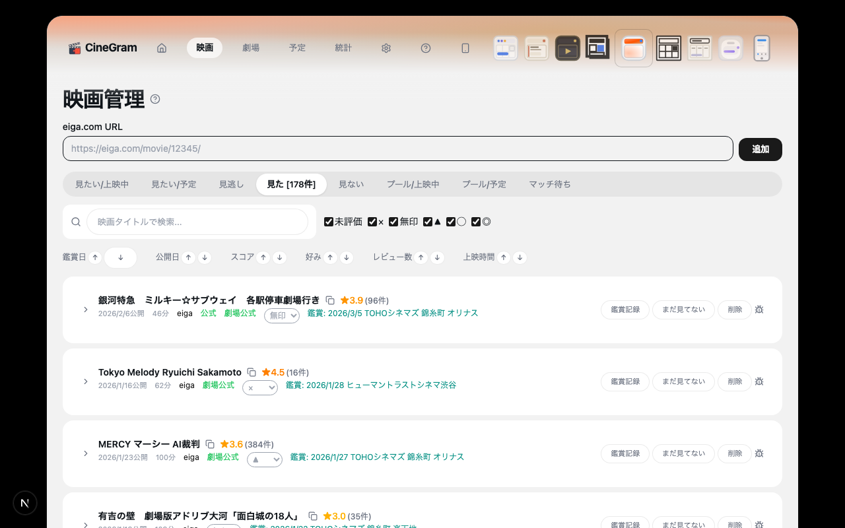Expand the Tokyo Melody Ryuichi Sakamoto row
This screenshot has width=845, height=528.
pos(86,381)
